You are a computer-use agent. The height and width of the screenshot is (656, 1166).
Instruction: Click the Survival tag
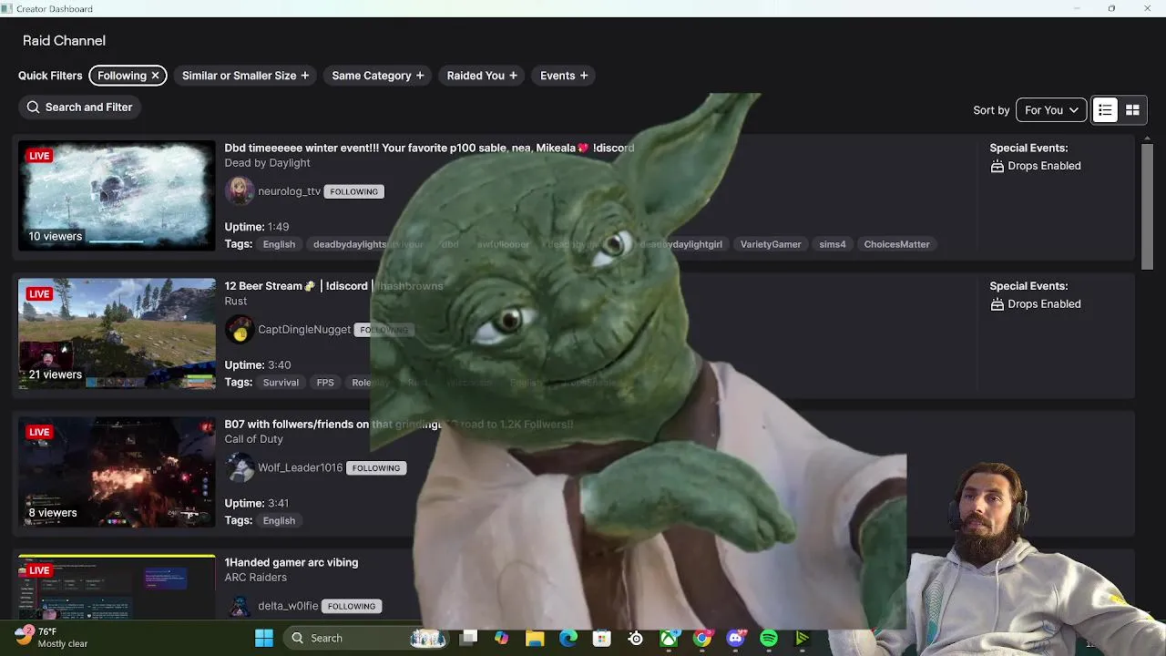coord(281,383)
